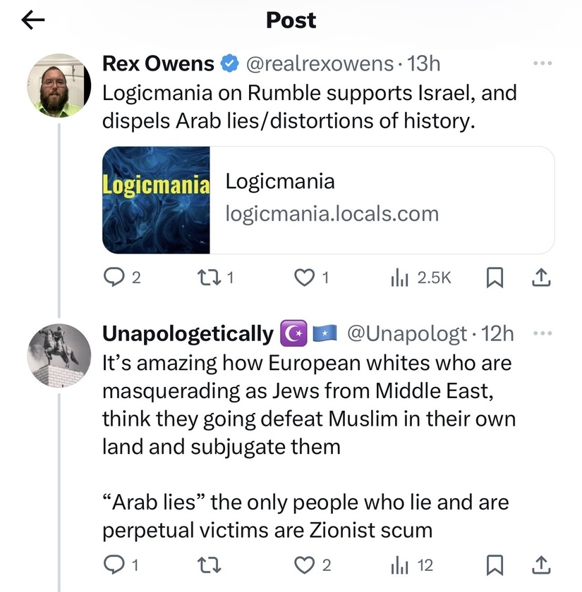Viewport: 582px width, 592px height.
Task: Bookmark Unapologetically's reply
Action: pos(495,565)
